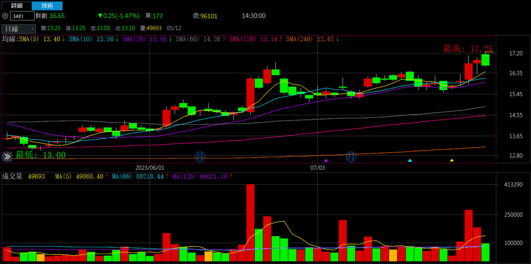Click the purple triangle marker

(326, 160)
